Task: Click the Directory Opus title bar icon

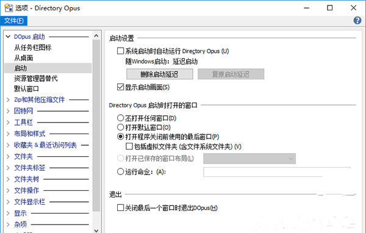Action: pos(9,8)
